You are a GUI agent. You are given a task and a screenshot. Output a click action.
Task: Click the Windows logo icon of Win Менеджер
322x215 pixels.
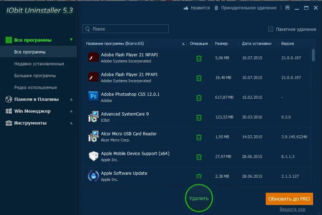pos(9,111)
